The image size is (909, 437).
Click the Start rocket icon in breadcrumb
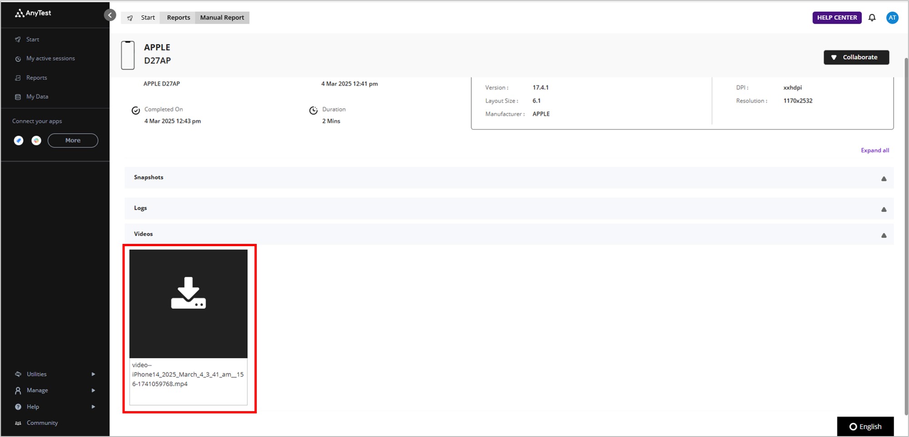[x=130, y=18]
